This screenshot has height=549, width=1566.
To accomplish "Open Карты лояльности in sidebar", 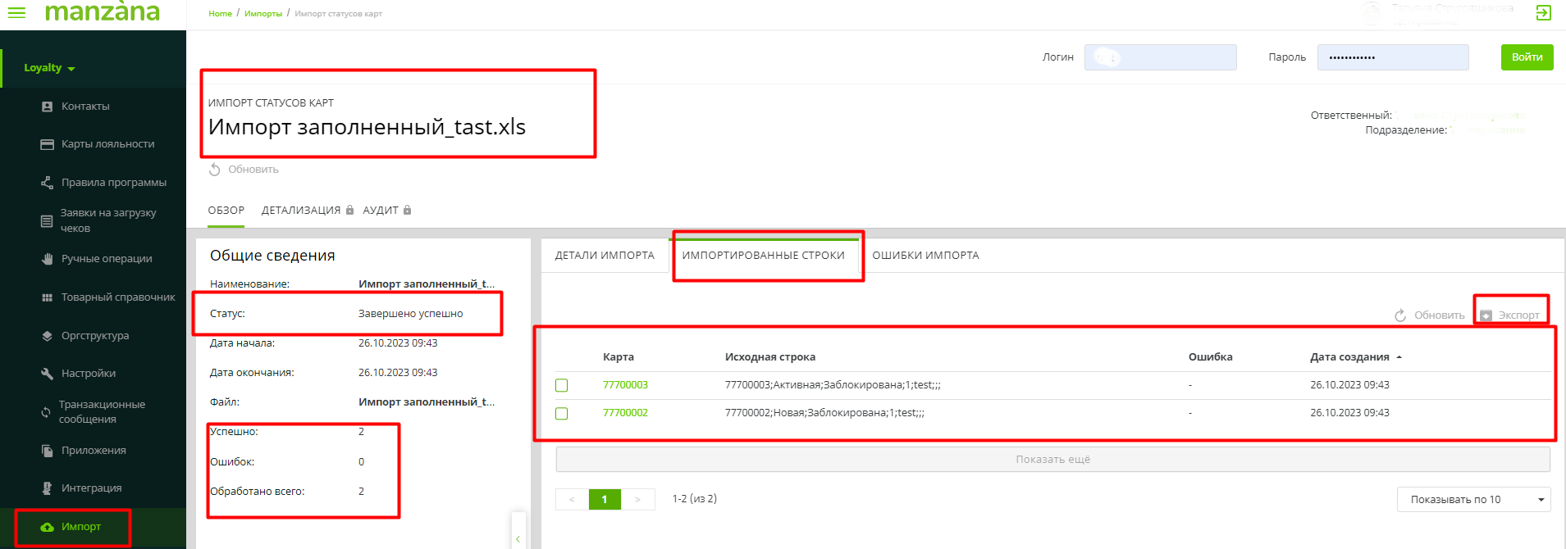I will click(x=107, y=144).
